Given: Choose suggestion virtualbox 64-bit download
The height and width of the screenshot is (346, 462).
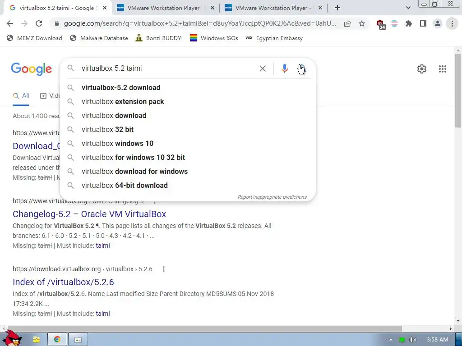Looking at the screenshot, I should pyautogui.click(x=188, y=185).
